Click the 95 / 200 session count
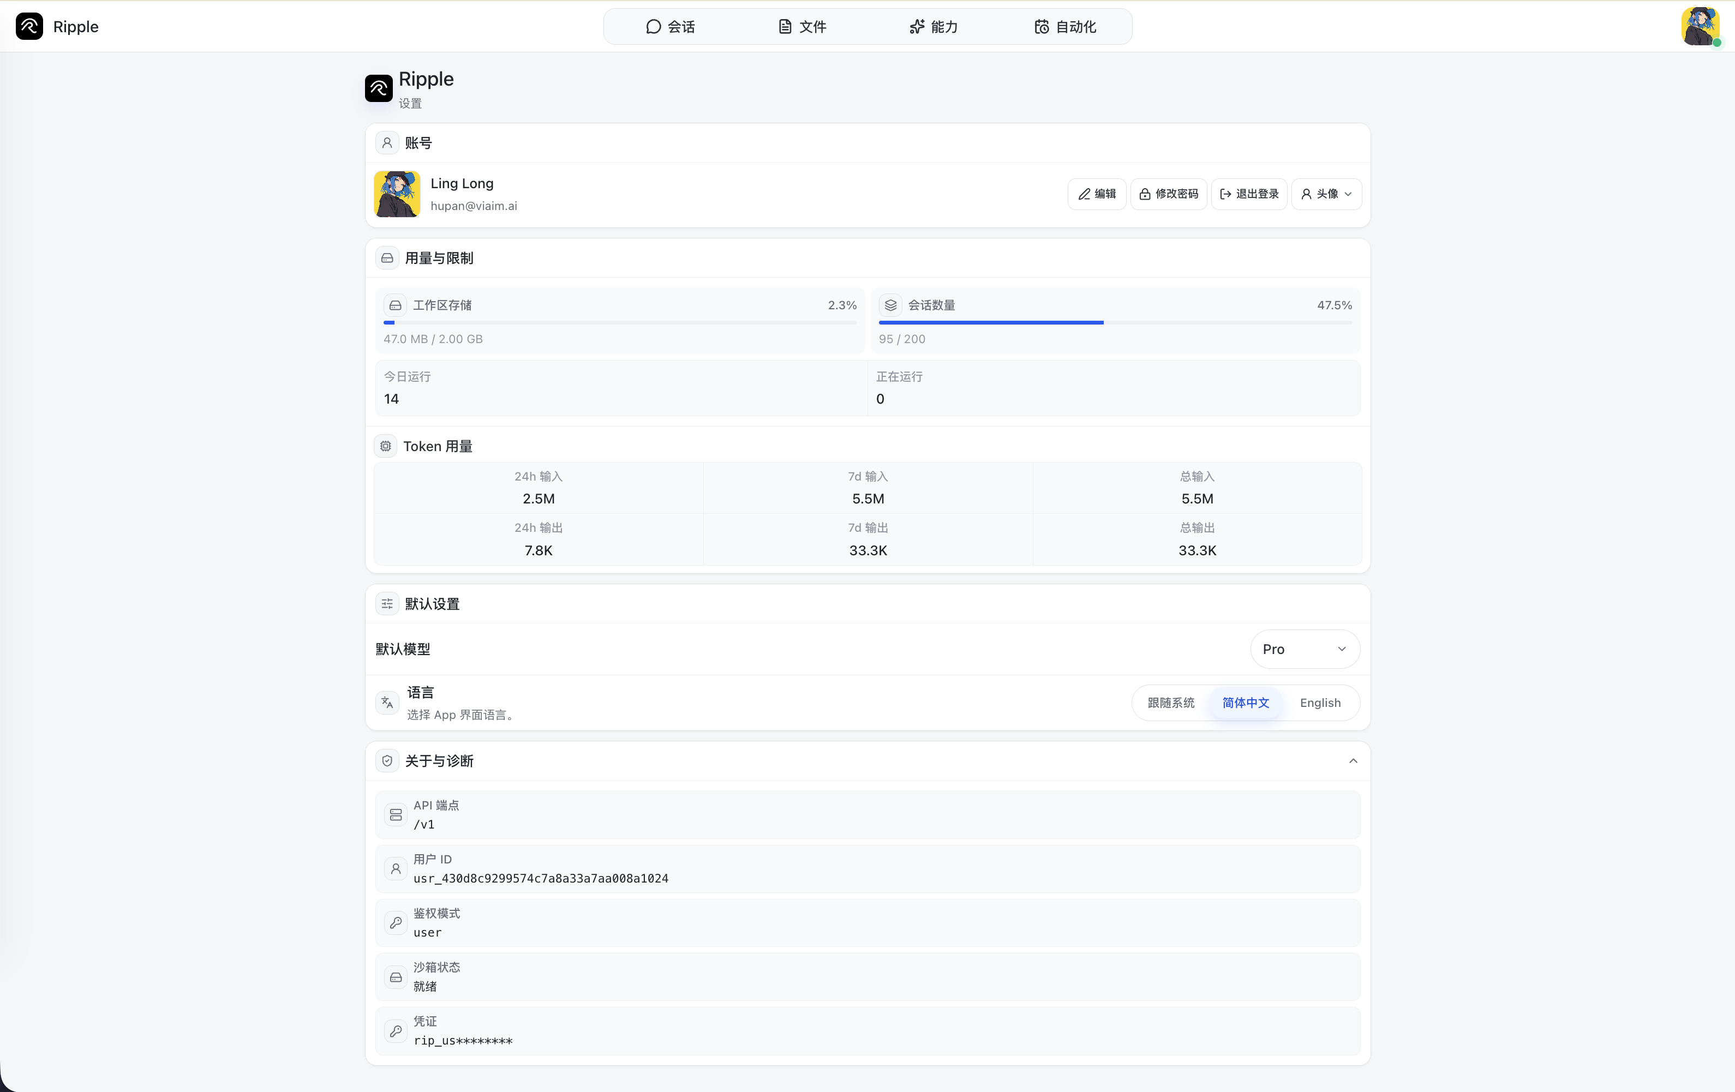 [902, 339]
